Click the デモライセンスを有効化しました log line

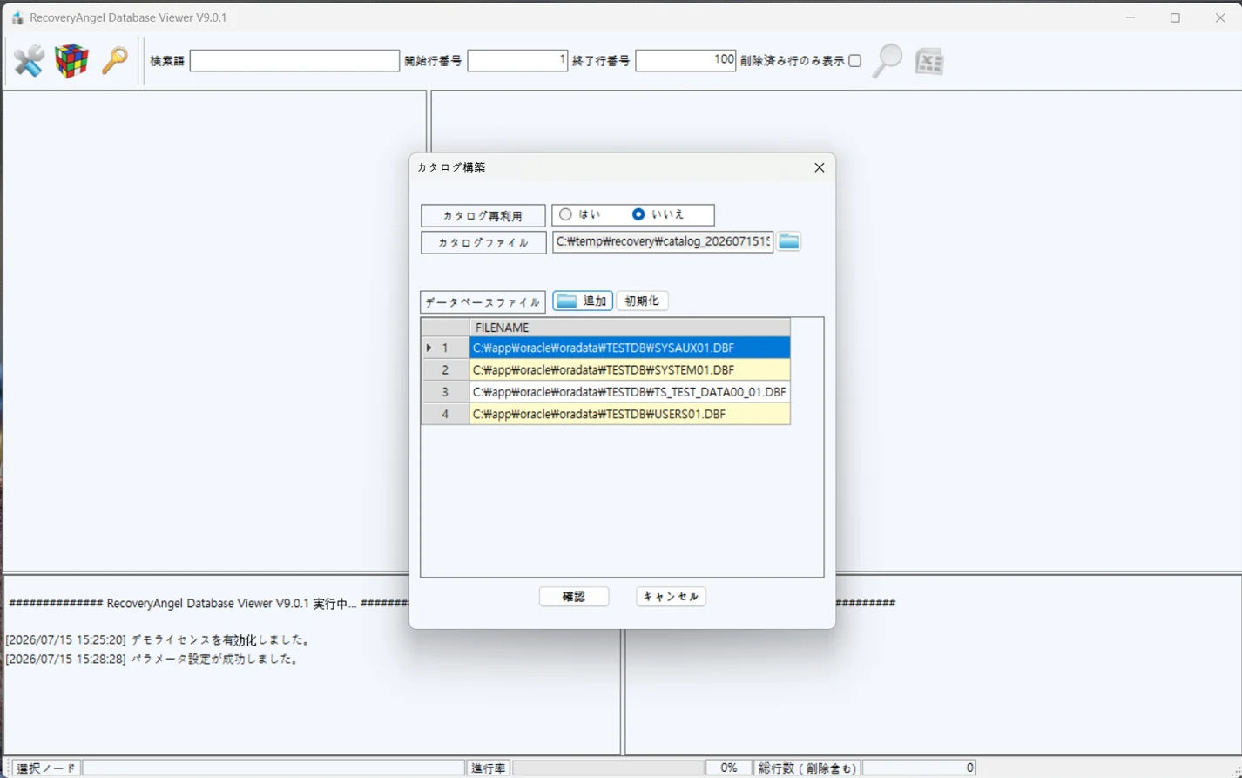(x=158, y=640)
